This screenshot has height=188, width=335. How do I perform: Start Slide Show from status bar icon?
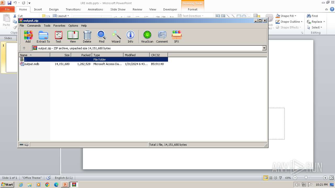click(280, 178)
